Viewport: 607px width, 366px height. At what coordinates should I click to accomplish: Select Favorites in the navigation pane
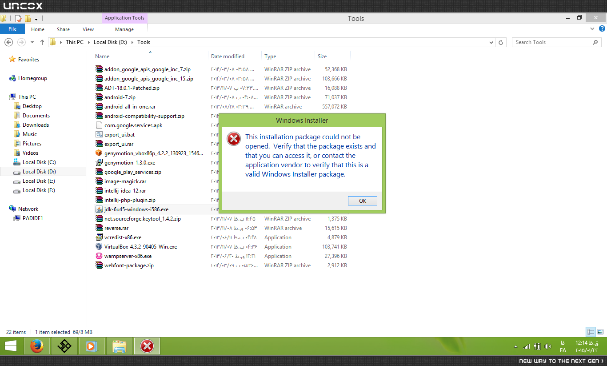tap(28, 60)
